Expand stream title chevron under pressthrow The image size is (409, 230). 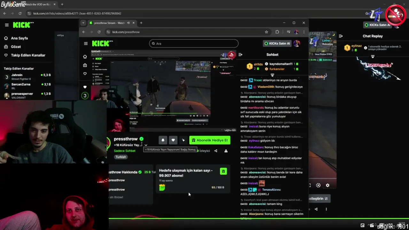[x=146, y=145]
